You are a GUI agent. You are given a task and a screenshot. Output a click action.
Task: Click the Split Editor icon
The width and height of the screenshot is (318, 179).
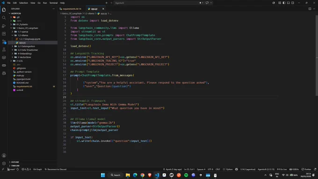pos(310,9)
